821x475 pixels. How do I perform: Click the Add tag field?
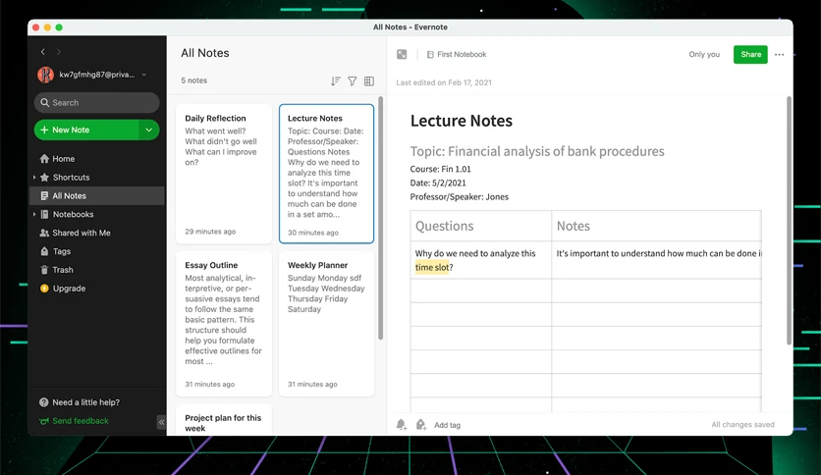tap(447, 425)
